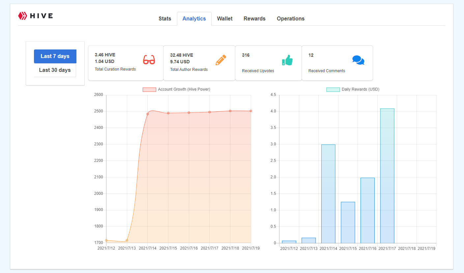Go to the Rewards tab
The width and height of the screenshot is (464, 273).
(x=254, y=19)
